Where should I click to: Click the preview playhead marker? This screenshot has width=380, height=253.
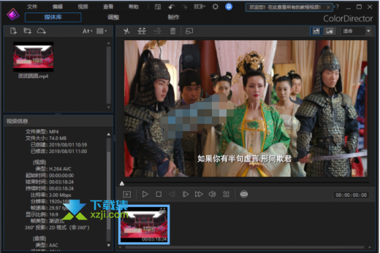(122, 184)
